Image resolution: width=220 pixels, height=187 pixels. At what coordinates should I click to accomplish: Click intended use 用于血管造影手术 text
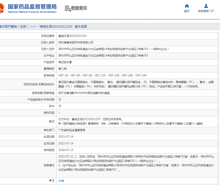pyautogui.click(x=85, y=93)
